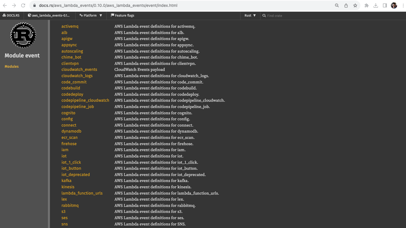Open the Rust dropdown menu
Image resolution: width=406 pixels, height=228 pixels.
(250, 15)
